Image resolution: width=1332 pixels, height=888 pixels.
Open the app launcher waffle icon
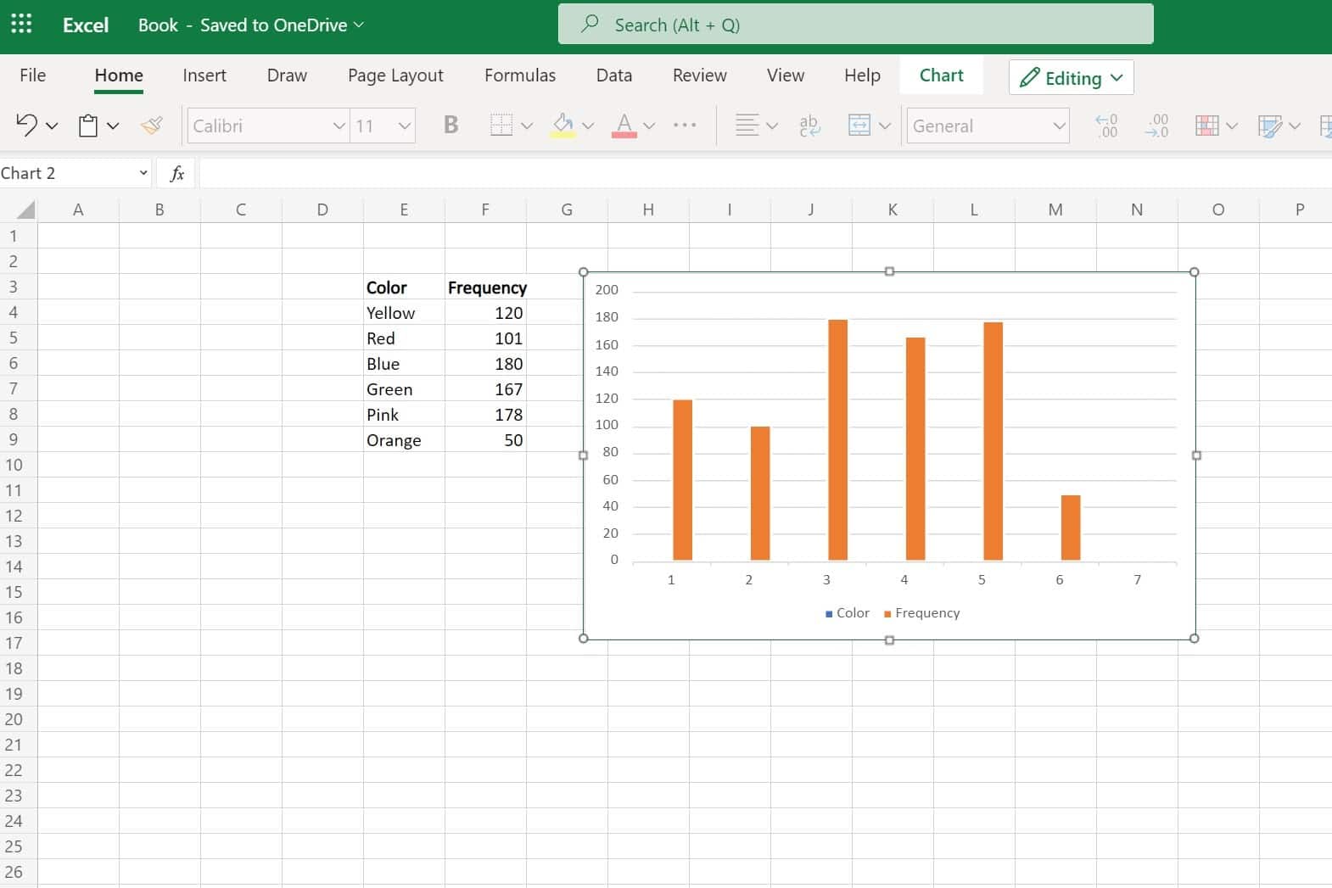click(21, 24)
